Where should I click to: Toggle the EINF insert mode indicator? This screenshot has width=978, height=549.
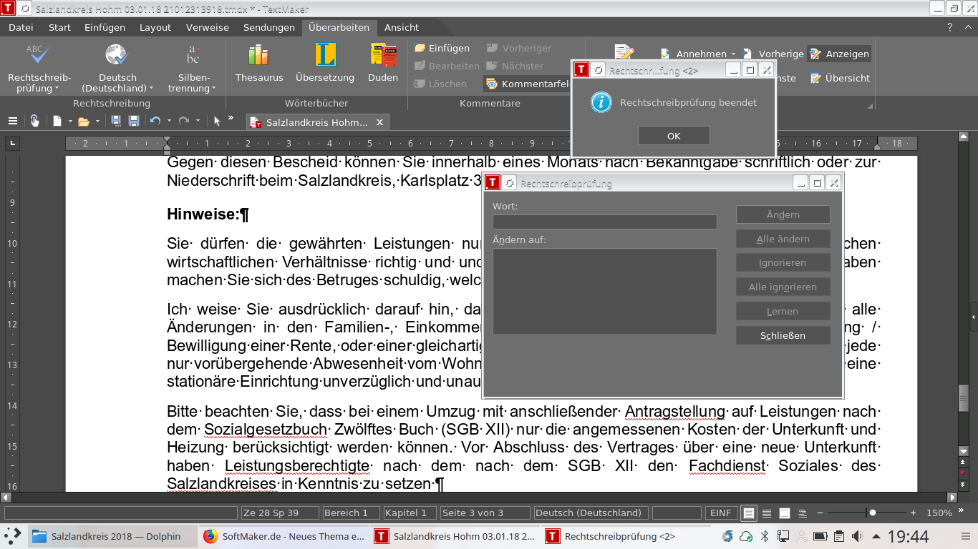click(720, 513)
